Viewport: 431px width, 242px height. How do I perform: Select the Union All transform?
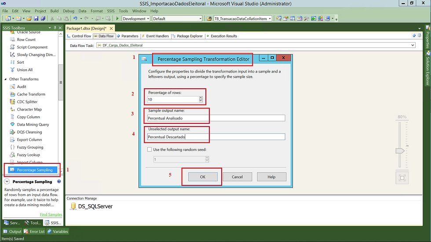pyautogui.click(x=25, y=70)
